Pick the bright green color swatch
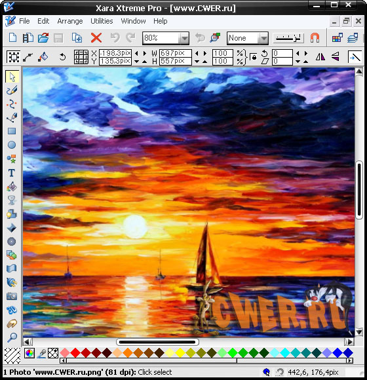 coord(233,353)
